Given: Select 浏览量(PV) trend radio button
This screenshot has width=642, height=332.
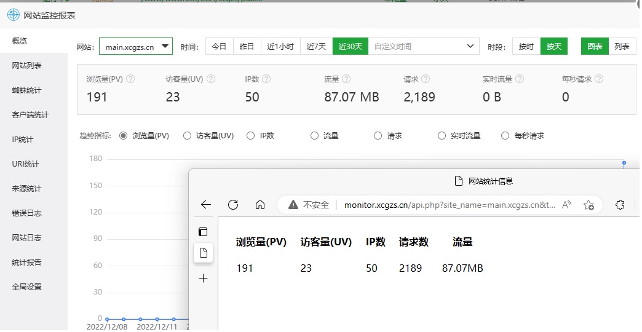Looking at the screenshot, I should 123,135.
